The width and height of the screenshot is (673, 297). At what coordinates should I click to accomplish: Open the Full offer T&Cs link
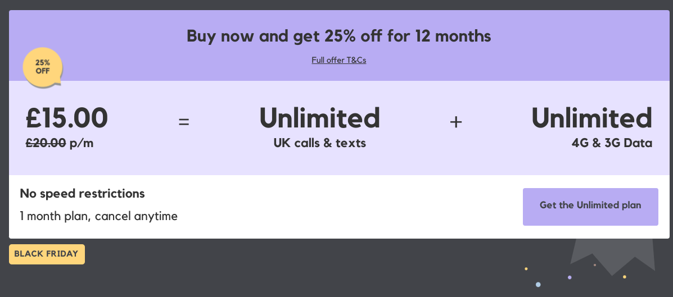tap(338, 60)
